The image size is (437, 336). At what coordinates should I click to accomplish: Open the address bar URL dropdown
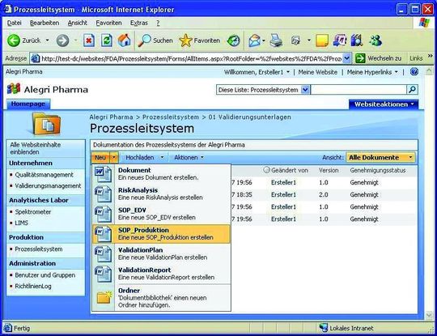click(x=346, y=58)
